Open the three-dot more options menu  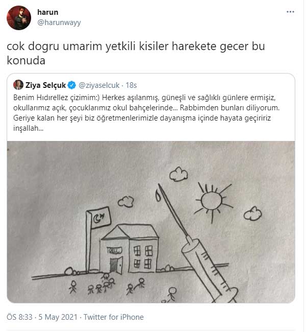point(290,12)
